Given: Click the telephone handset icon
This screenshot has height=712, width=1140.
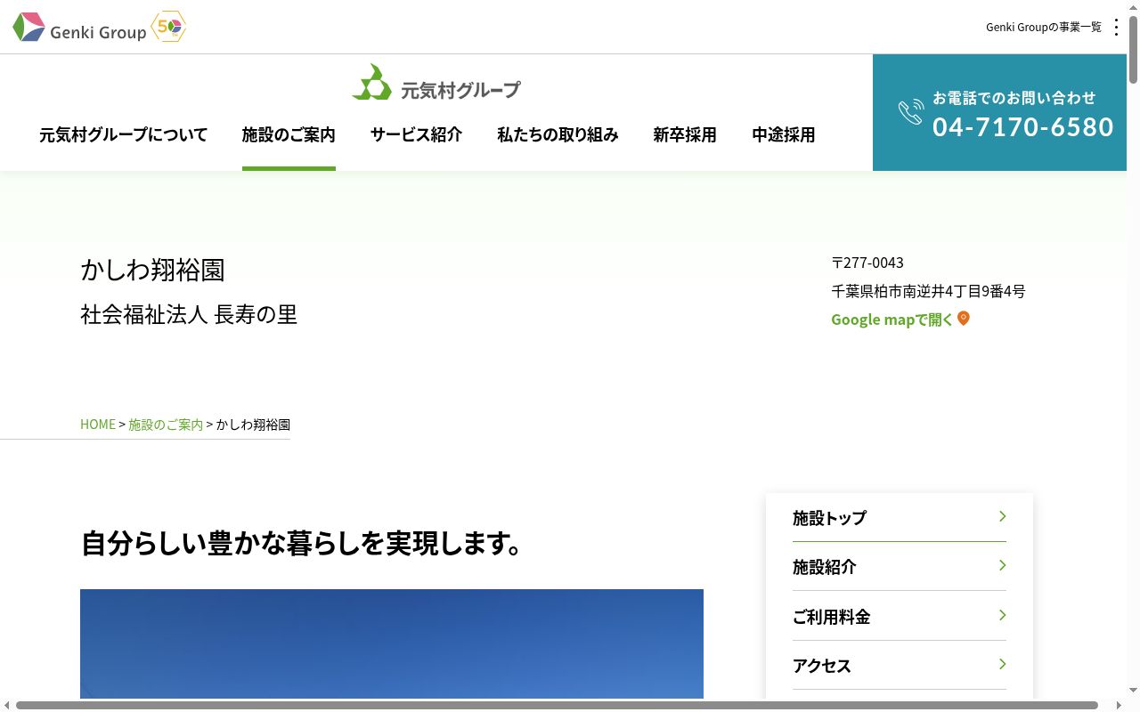Looking at the screenshot, I should 911,112.
